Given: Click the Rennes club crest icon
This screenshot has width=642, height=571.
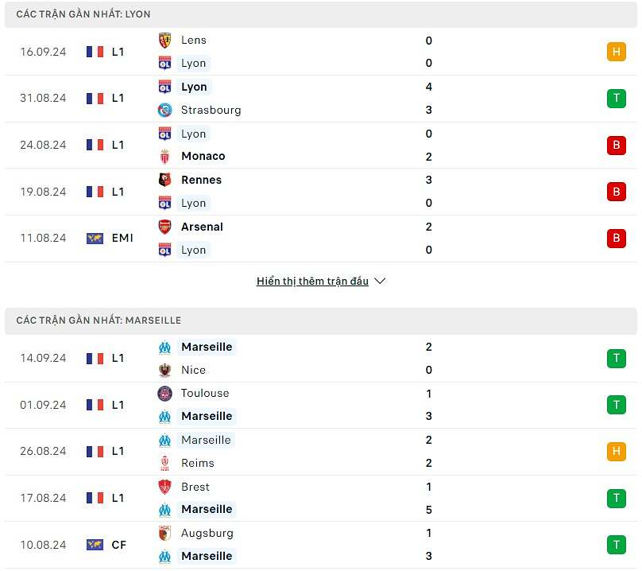Looking at the screenshot, I should click(165, 180).
